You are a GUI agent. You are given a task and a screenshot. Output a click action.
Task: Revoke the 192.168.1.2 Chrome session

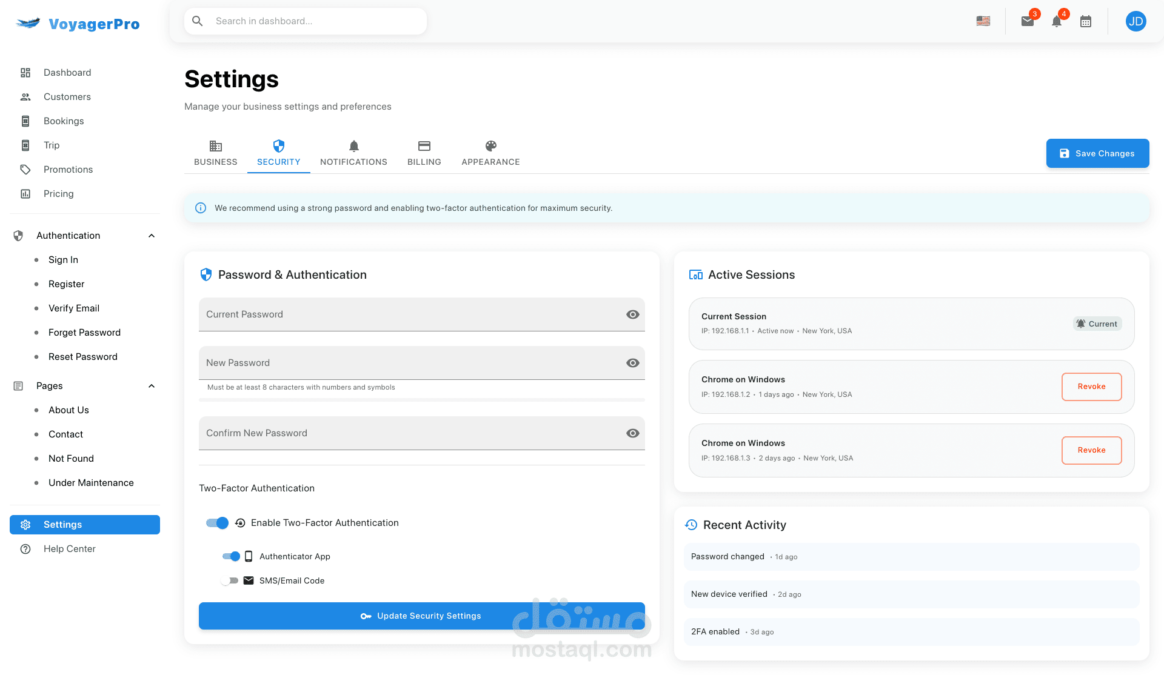(x=1091, y=387)
